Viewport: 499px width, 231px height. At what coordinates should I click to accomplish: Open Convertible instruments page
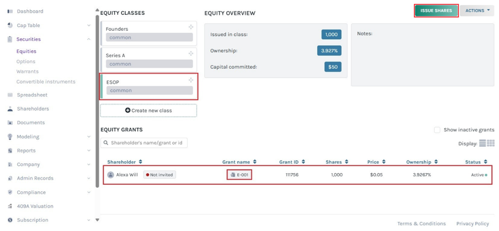pyautogui.click(x=46, y=82)
